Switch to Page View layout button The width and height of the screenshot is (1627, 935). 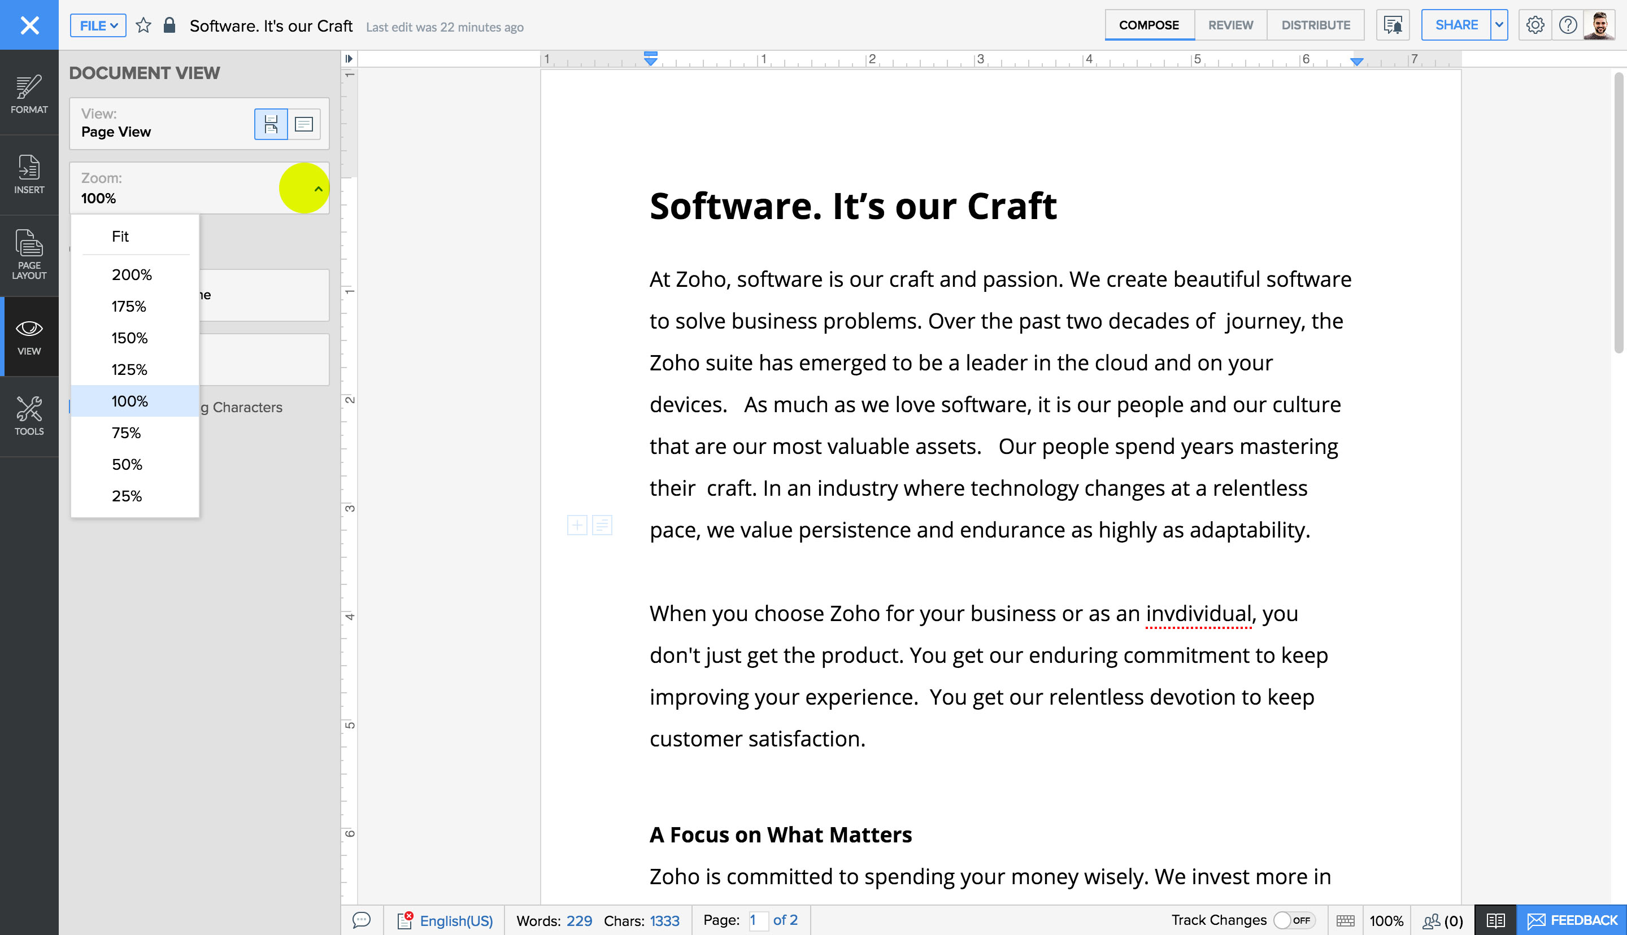(271, 124)
